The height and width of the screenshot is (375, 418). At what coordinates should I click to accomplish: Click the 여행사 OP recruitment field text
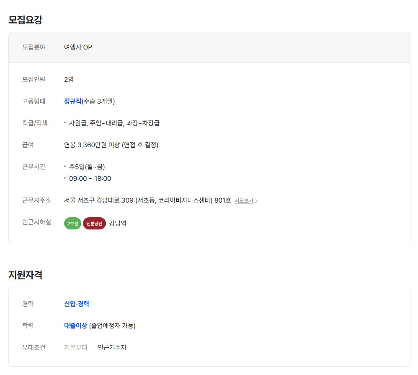[78, 47]
